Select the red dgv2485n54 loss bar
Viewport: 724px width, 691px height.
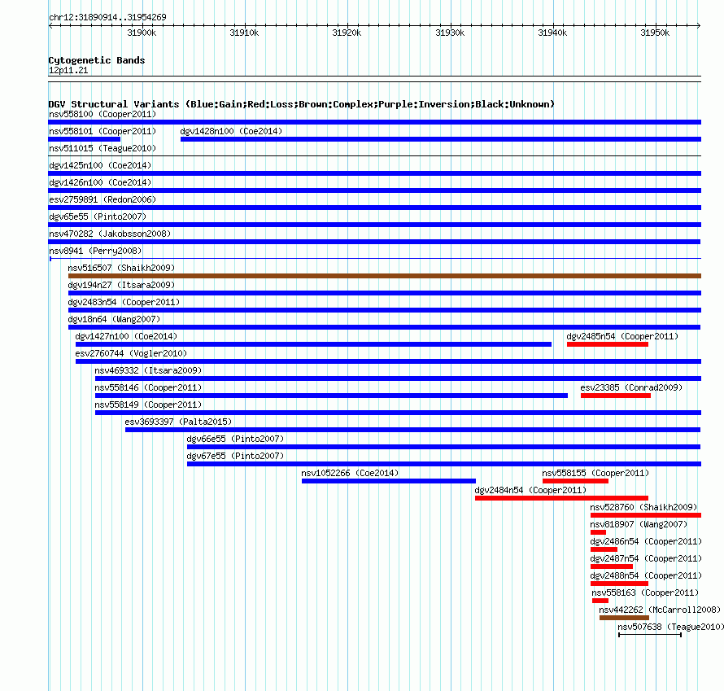[x=608, y=344]
